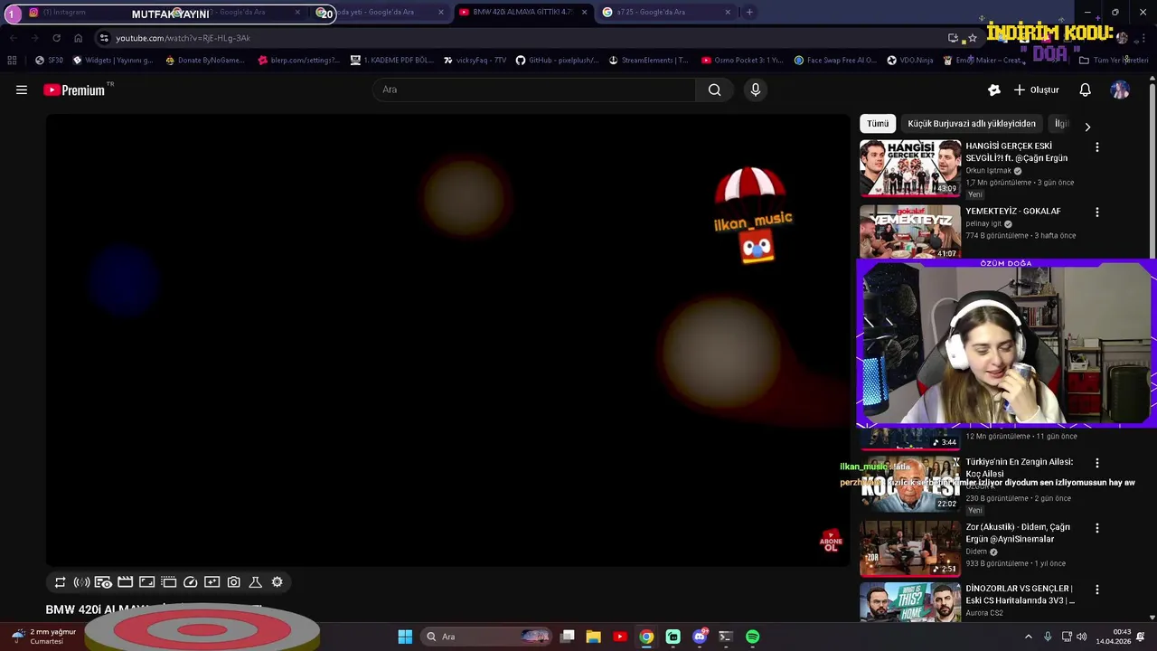
Task: Select the 'Tümü' filter chip
Action: tap(878, 124)
